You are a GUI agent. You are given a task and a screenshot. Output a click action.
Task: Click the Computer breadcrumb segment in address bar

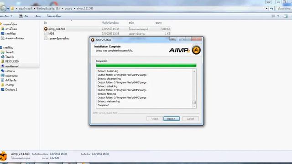coord(26,9)
